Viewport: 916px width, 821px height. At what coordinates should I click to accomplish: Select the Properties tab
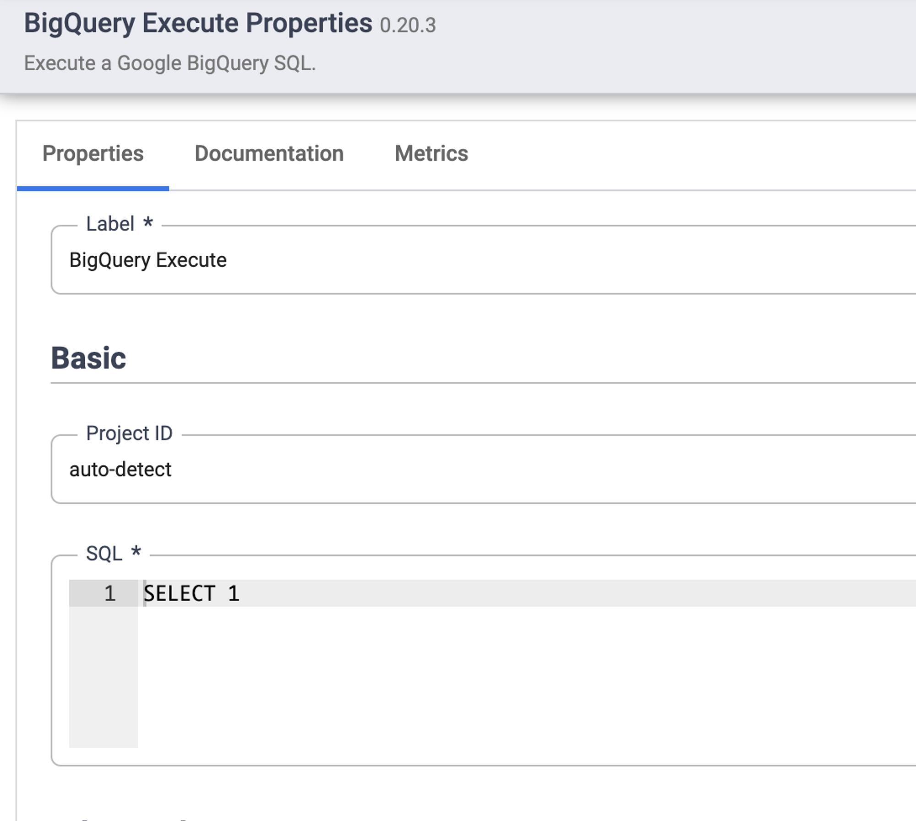coord(93,154)
